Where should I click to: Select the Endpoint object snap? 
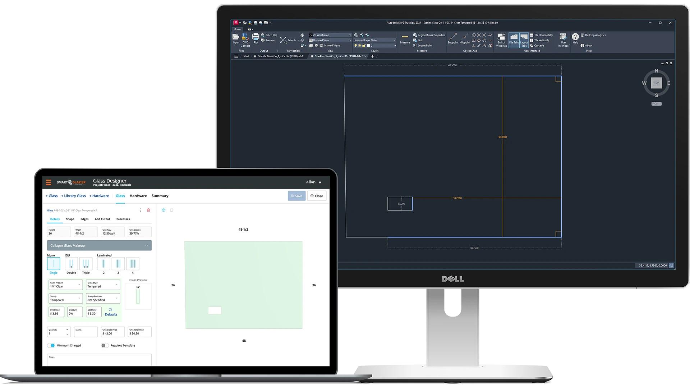453,37
